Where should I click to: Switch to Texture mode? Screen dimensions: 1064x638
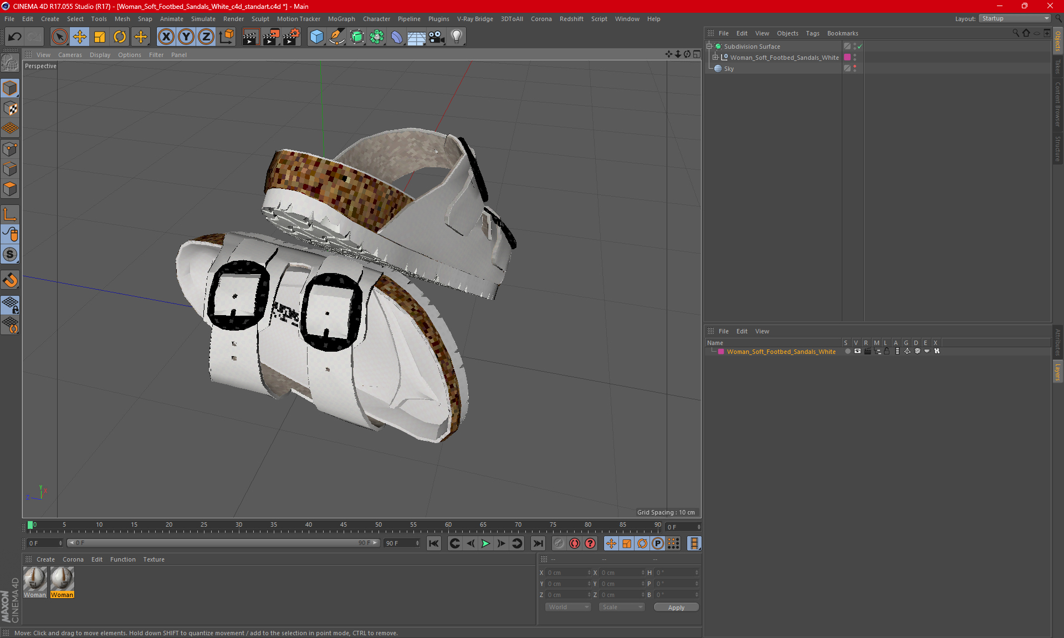click(x=10, y=109)
